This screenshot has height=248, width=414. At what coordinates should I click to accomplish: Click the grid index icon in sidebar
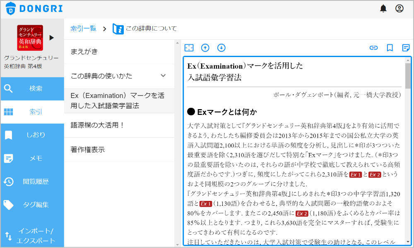[x=8, y=112]
